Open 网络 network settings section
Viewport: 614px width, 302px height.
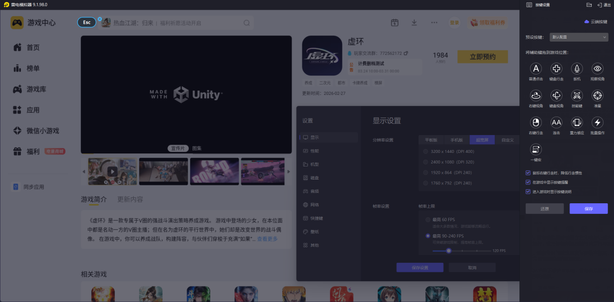(329, 205)
